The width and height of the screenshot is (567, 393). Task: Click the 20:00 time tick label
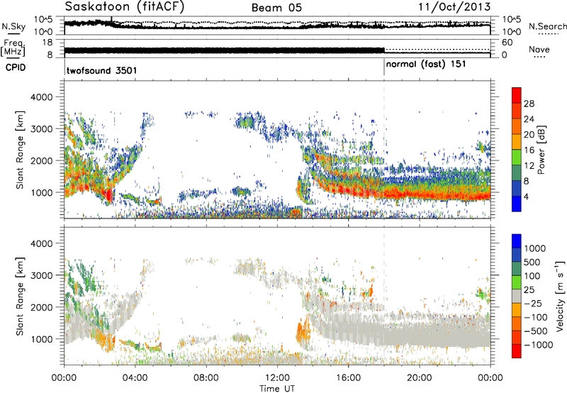(419, 378)
